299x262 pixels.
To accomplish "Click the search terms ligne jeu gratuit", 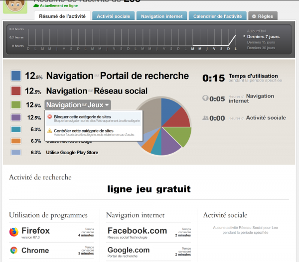I will (x=149, y=189).
